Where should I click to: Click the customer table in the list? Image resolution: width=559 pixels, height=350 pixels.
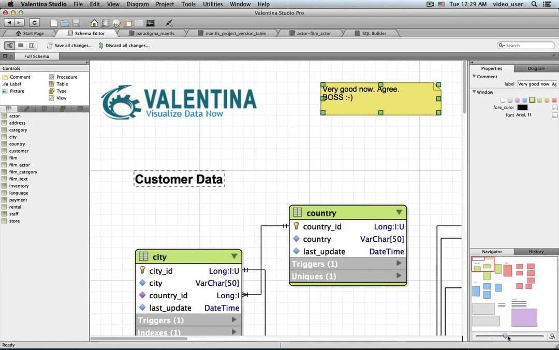19,151
